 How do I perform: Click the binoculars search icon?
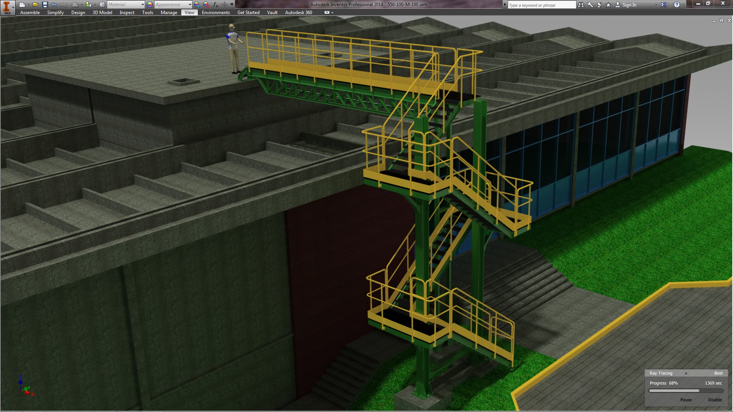coord(581,5)
